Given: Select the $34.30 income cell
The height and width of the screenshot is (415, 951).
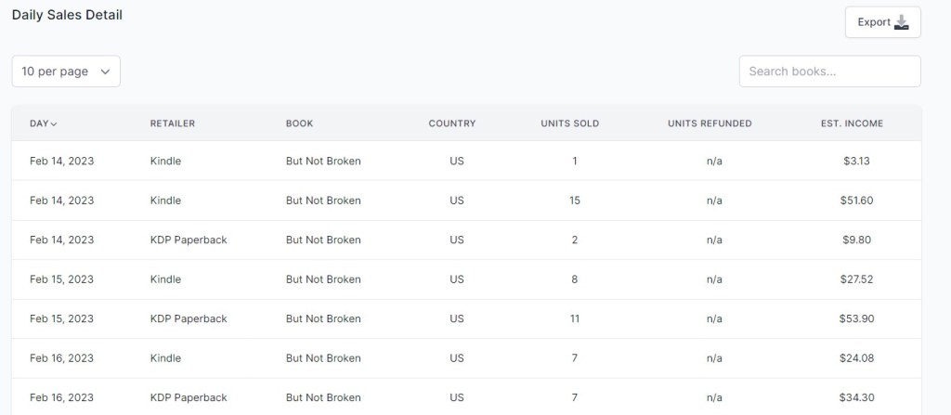Looking at the screenshot, I should pyautogui.click(x=857, y=397).
